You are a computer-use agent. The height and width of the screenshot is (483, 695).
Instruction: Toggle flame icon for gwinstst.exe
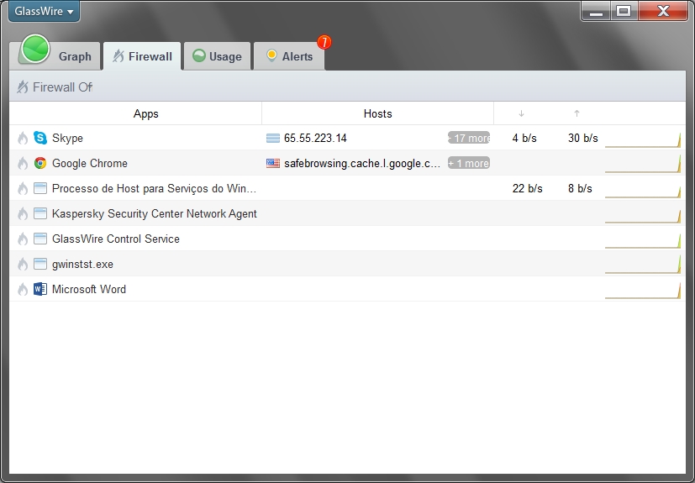pos(23,265)
